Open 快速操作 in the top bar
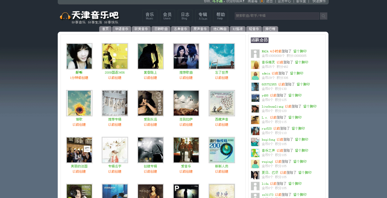The width and height of the screenshot is (387, 198). (x=319, y=1)
